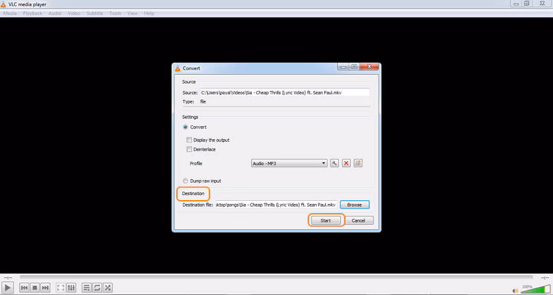Browse for destination file
The image size is (553, 295).
tap(355, 205)
